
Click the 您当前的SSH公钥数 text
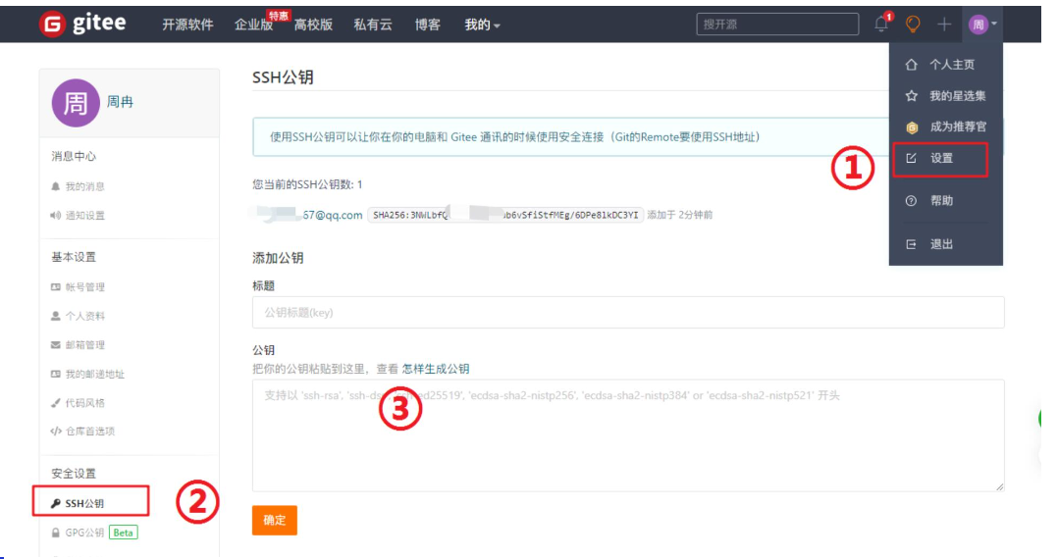[x=307, y=184]
